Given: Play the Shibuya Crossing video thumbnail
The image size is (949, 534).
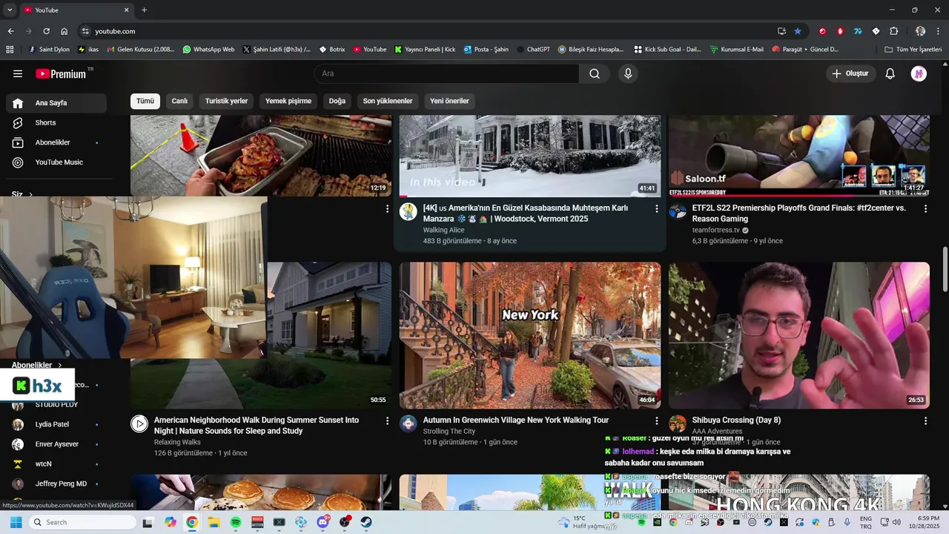Looking at the screenshot, I should coord(799,335).
